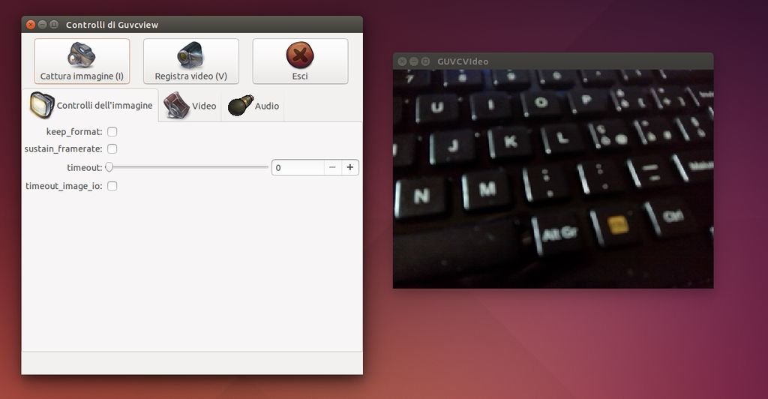Click the timeout_image_io label

pyautogui.click(x=64, y=186)
